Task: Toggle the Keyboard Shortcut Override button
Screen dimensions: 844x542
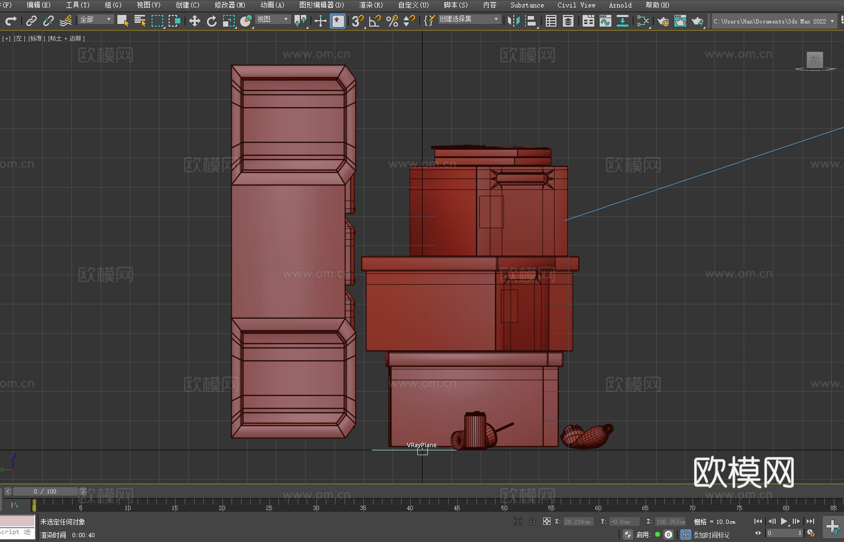Action: pyautogui.click(x=338, y=21)
